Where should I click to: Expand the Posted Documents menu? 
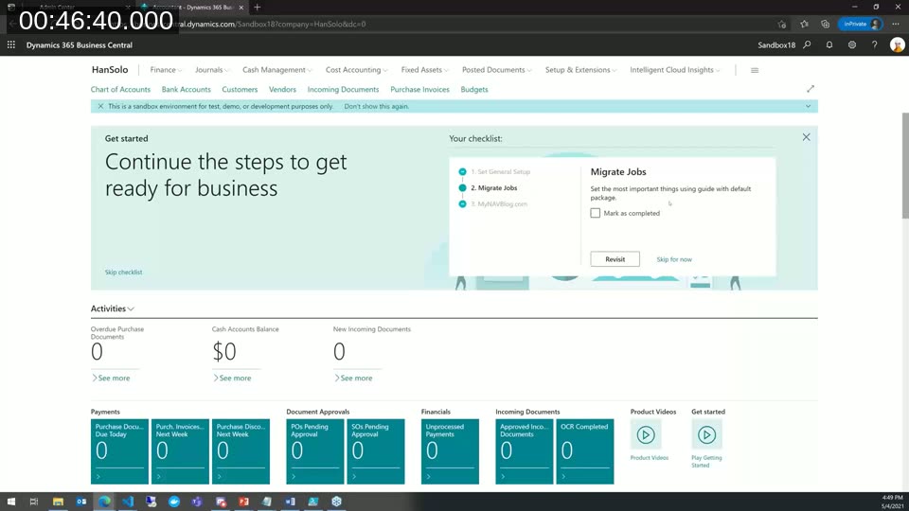(x=497, y=69)
